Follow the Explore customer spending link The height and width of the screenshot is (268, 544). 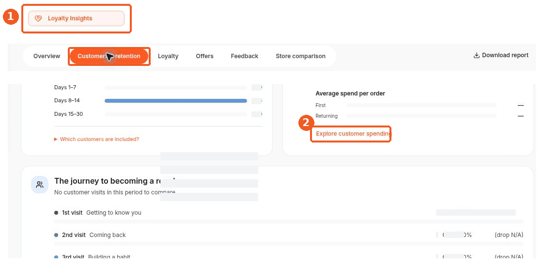(354, 134)
